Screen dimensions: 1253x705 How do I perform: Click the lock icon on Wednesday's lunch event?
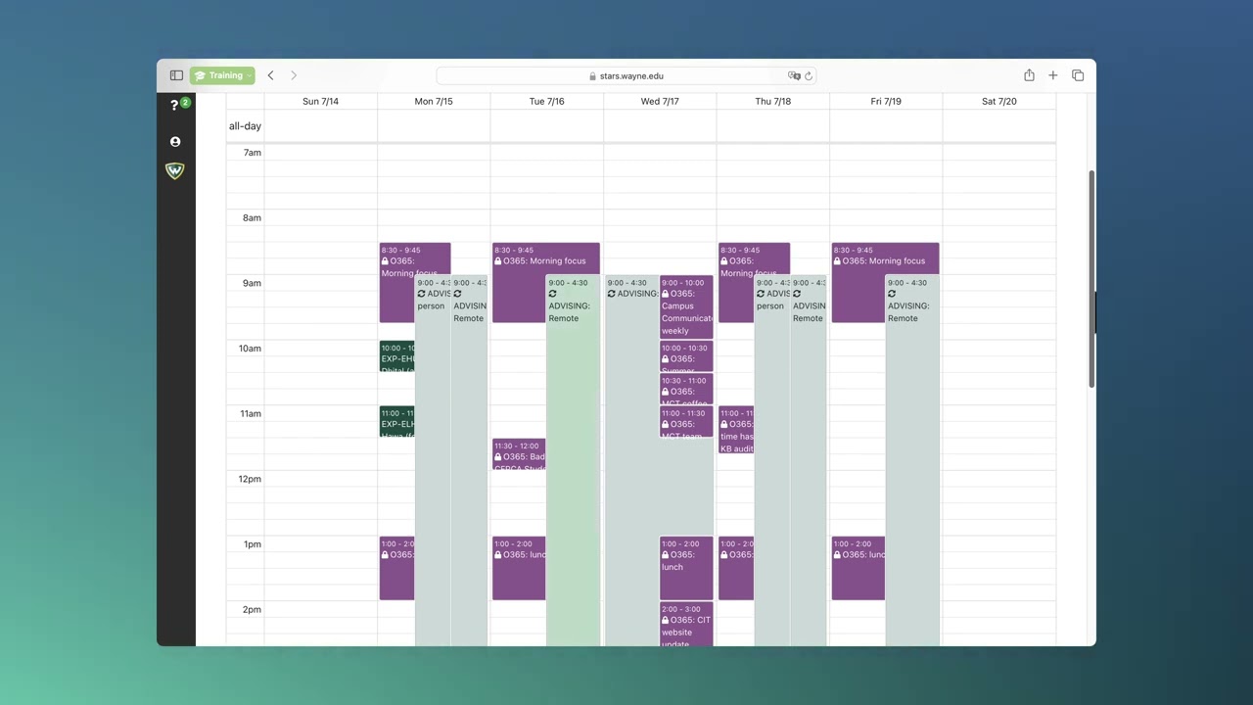click(666, 555)
